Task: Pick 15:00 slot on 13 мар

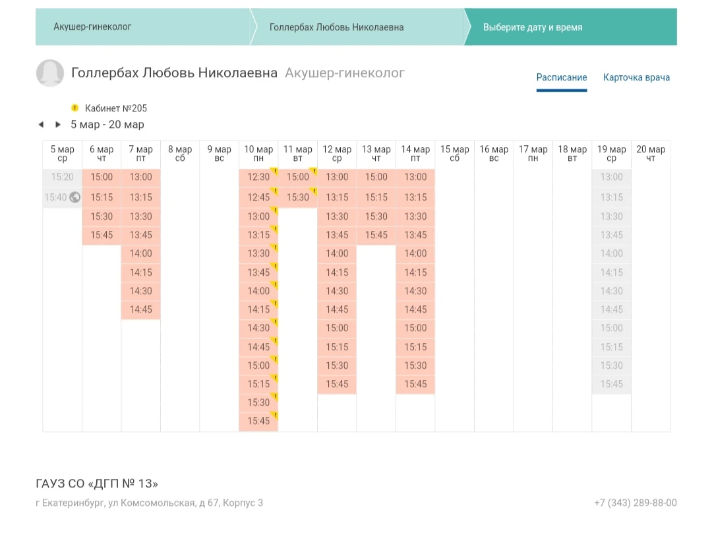Action: [376, 177]
